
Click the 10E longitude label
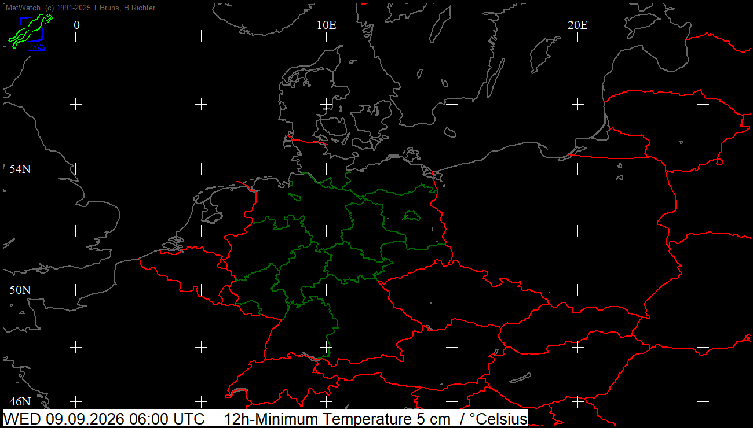[327, 25]
